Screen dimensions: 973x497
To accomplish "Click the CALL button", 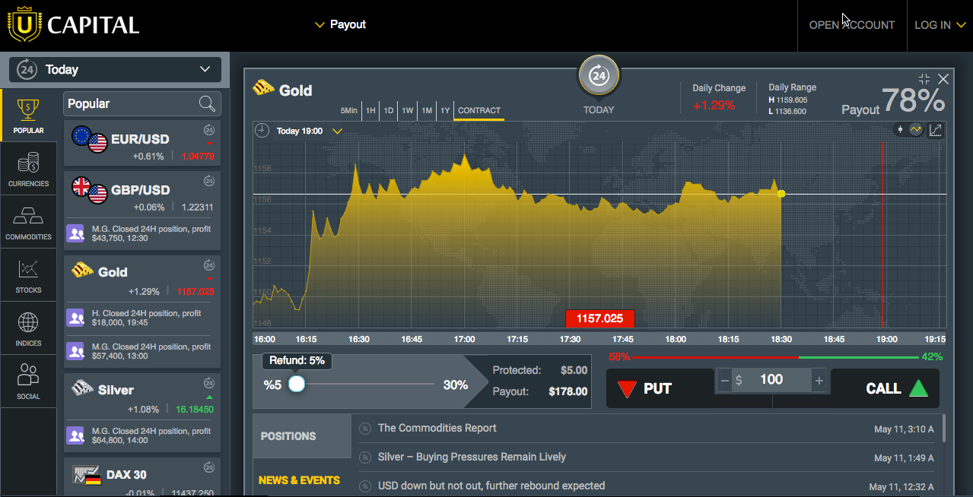I will 885,389.
